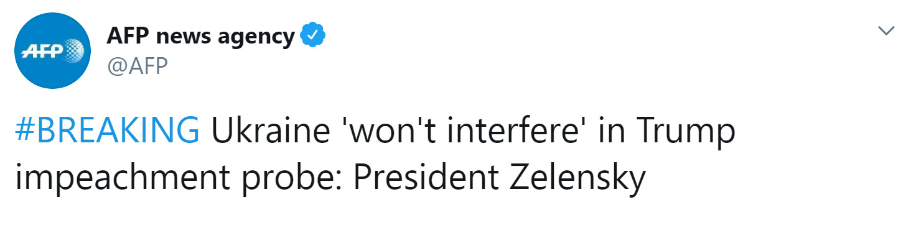Click the word Trump in the tweet
The image size is (911, 225).
click(682, 132)
